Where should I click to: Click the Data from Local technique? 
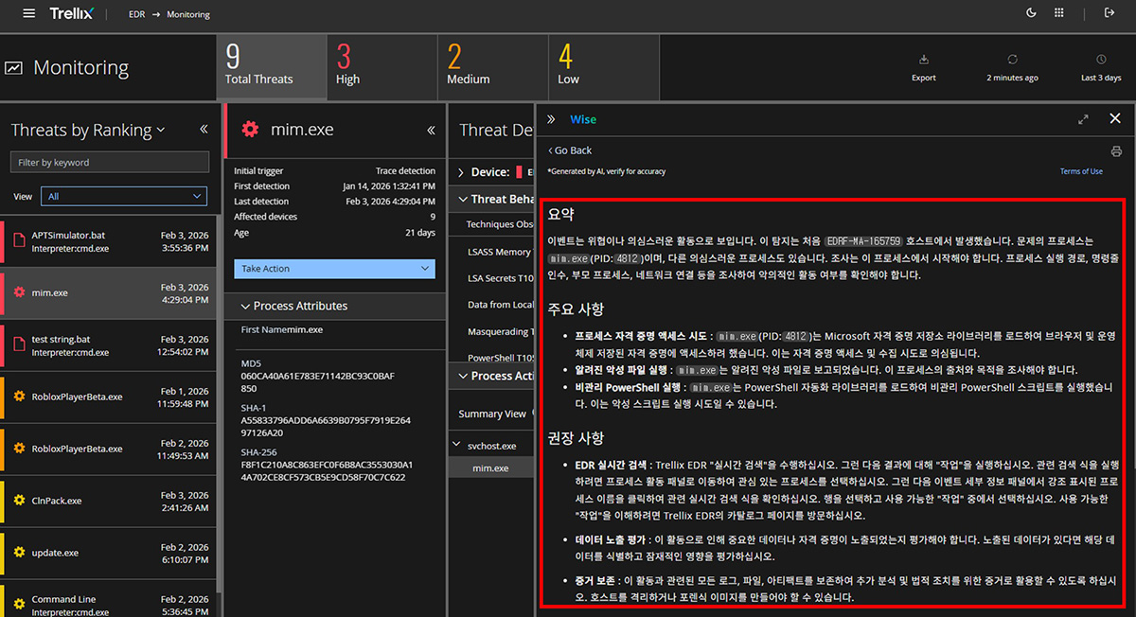coord(500,305)
